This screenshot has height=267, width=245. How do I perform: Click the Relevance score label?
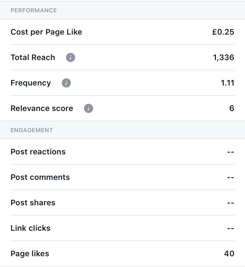click(42, 108)
